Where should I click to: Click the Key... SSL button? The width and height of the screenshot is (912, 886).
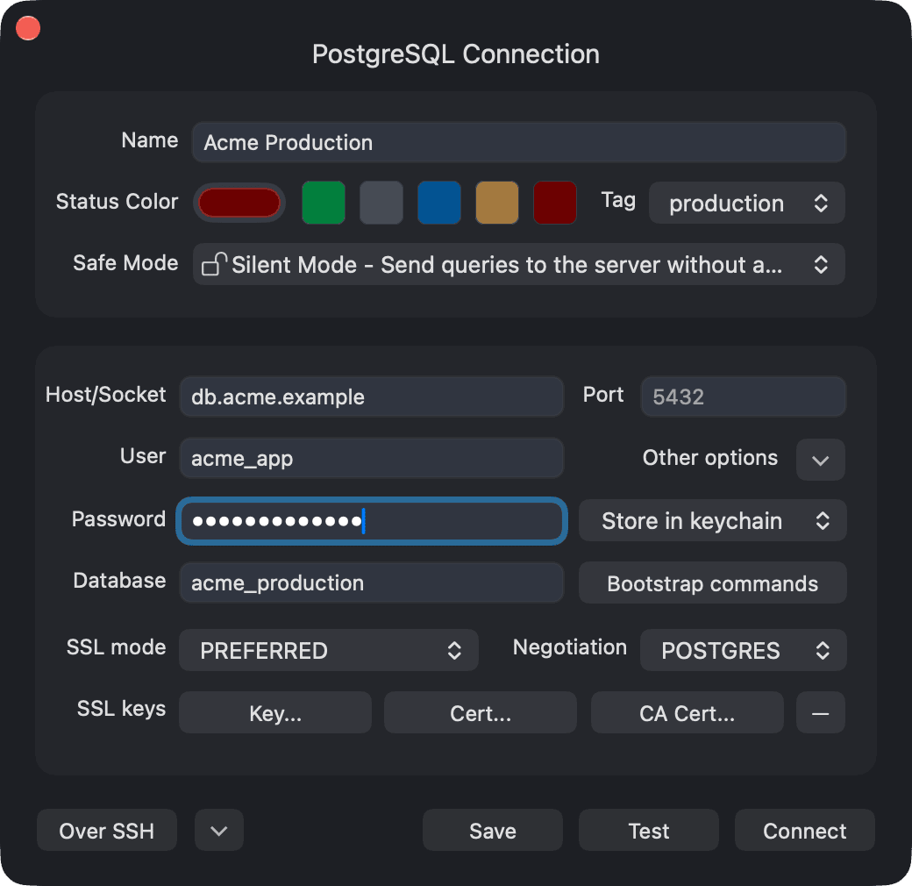tap(275, 712)
